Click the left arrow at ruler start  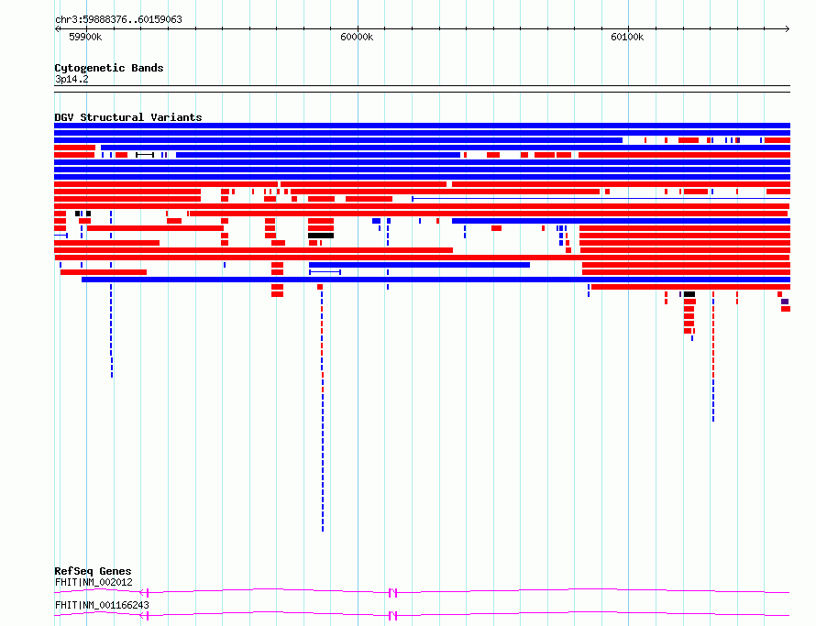coord(57,29)
